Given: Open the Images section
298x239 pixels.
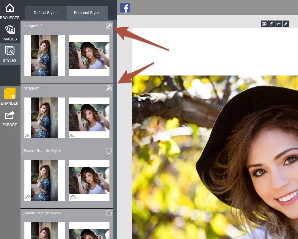Looking at the screenshot, I should tap(10, 33).
